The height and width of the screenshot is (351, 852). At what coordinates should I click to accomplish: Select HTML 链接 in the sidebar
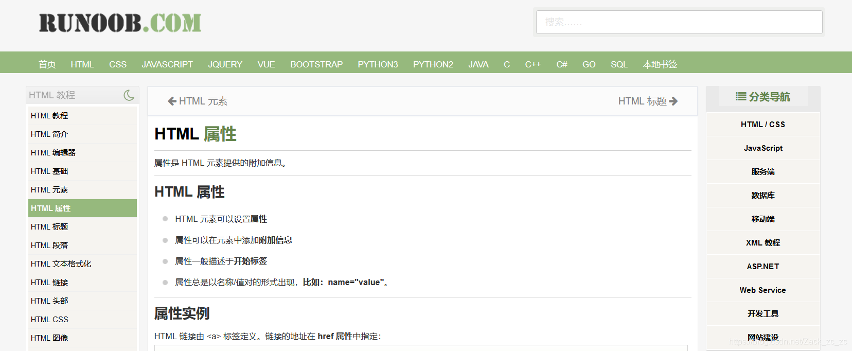click(x=82, y=283)
